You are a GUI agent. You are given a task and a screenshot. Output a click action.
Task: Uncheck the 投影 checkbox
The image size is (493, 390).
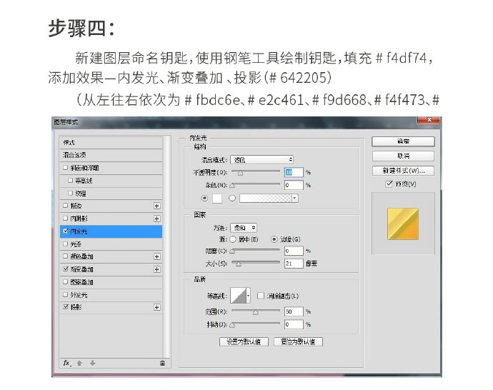coord(66,307)
